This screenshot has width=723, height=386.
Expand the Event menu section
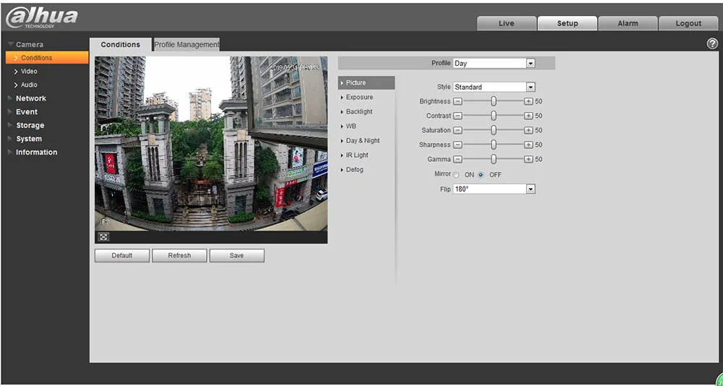(x=23, y=111)
